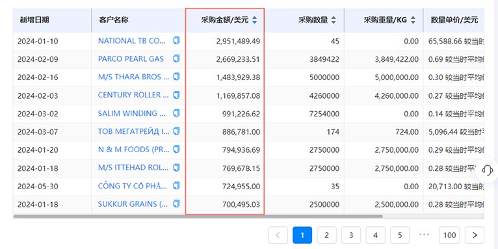Click date cell 2024-02-09
498x249 pixels.
[38, 59]
